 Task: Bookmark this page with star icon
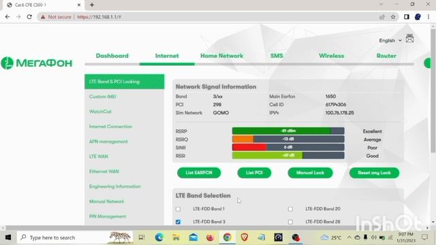(x=393, y=17)
